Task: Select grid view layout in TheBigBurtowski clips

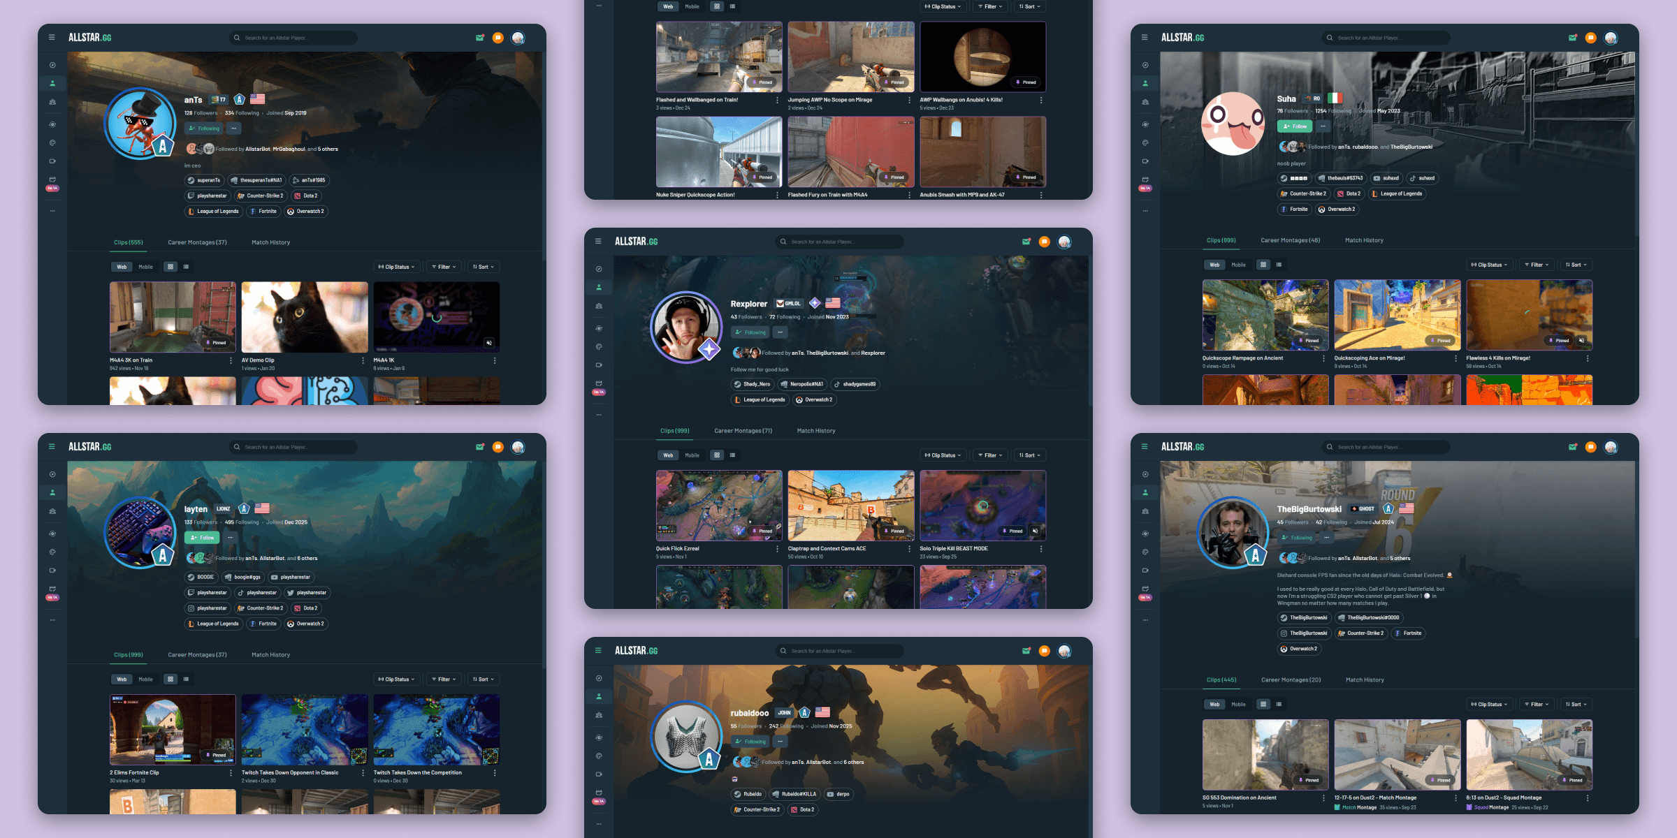Action: [x=1263, y=705]
